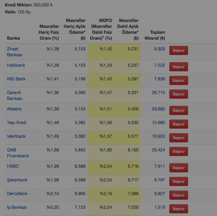Select Ziraat Bankası MDFO cell %1,42
This screenshot has width=217, height=216.
(x=106, y=49)
